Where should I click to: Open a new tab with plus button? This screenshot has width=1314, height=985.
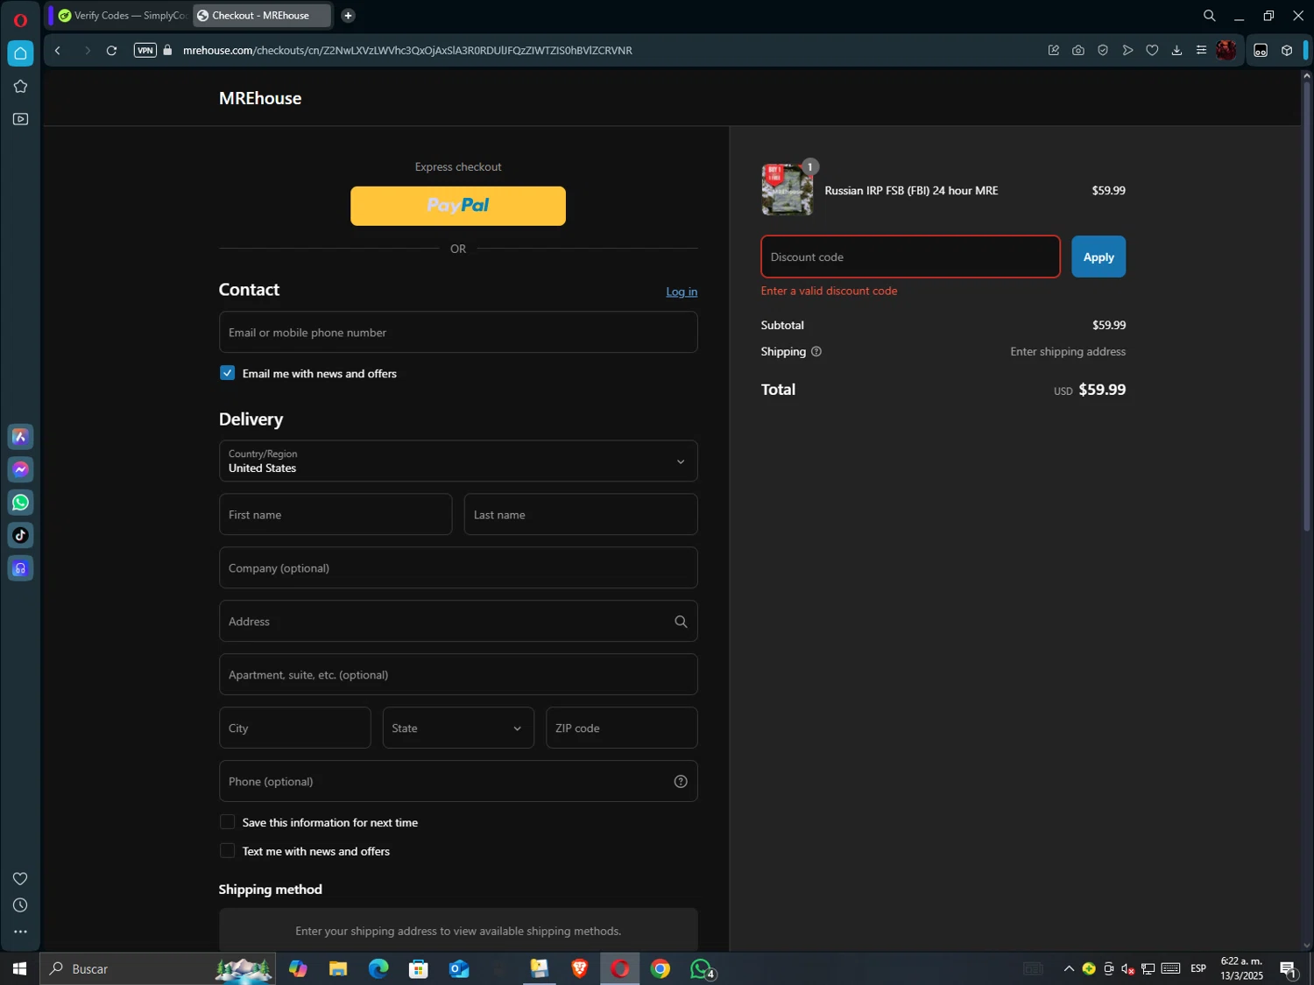[x=348, y=16]
